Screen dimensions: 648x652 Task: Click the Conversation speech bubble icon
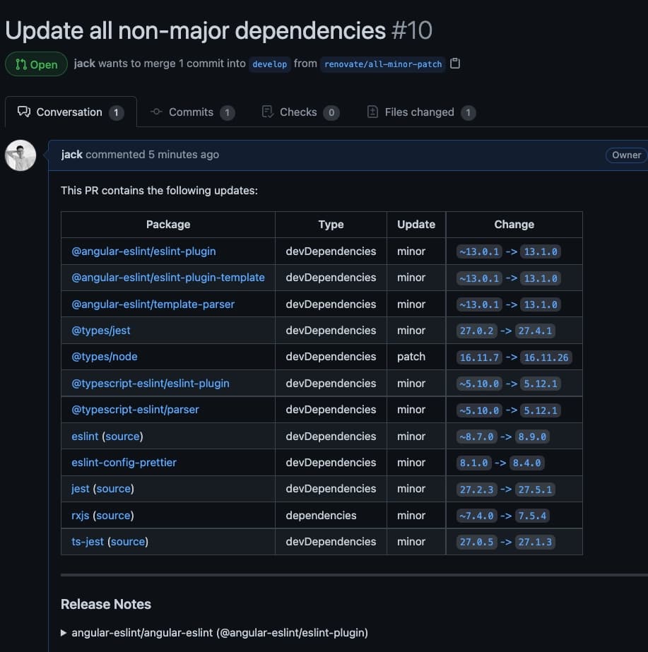[24, 112]
